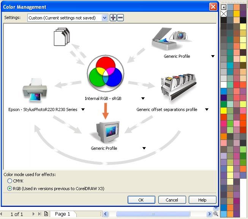This screenshot has height=219, width=248.
Task: Select RGB color mode for effects
Action: click(x=9, y=189)
